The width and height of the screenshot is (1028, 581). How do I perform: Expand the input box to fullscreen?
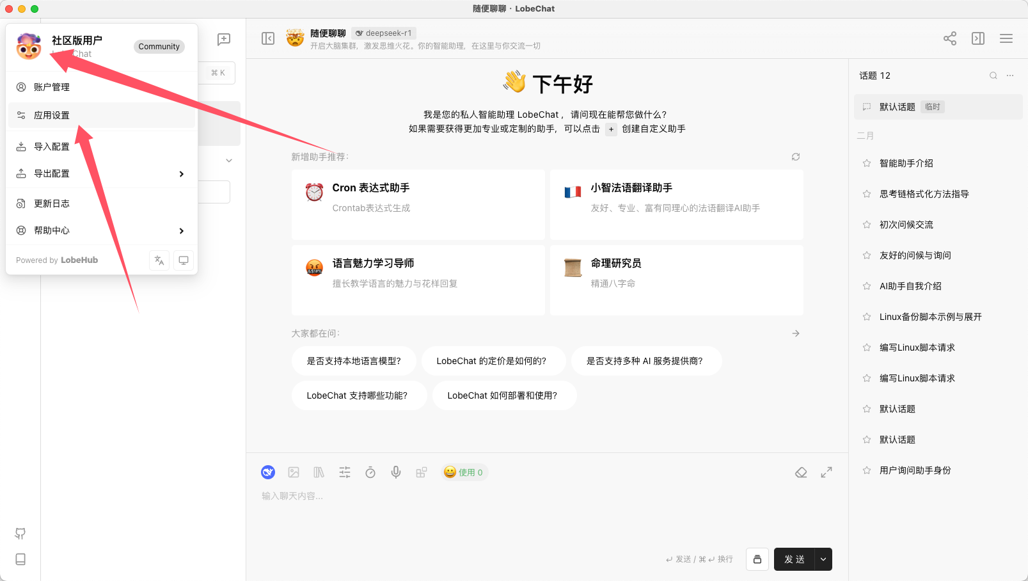826,472
